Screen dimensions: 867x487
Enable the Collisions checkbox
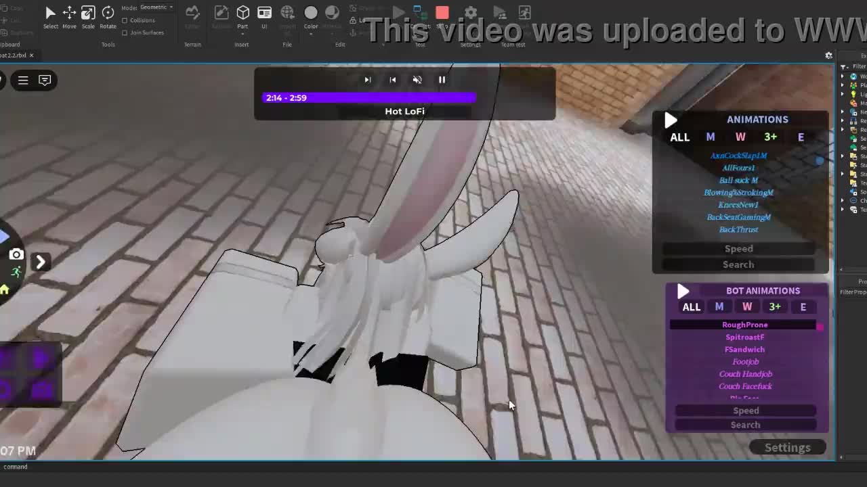point(125,20)
